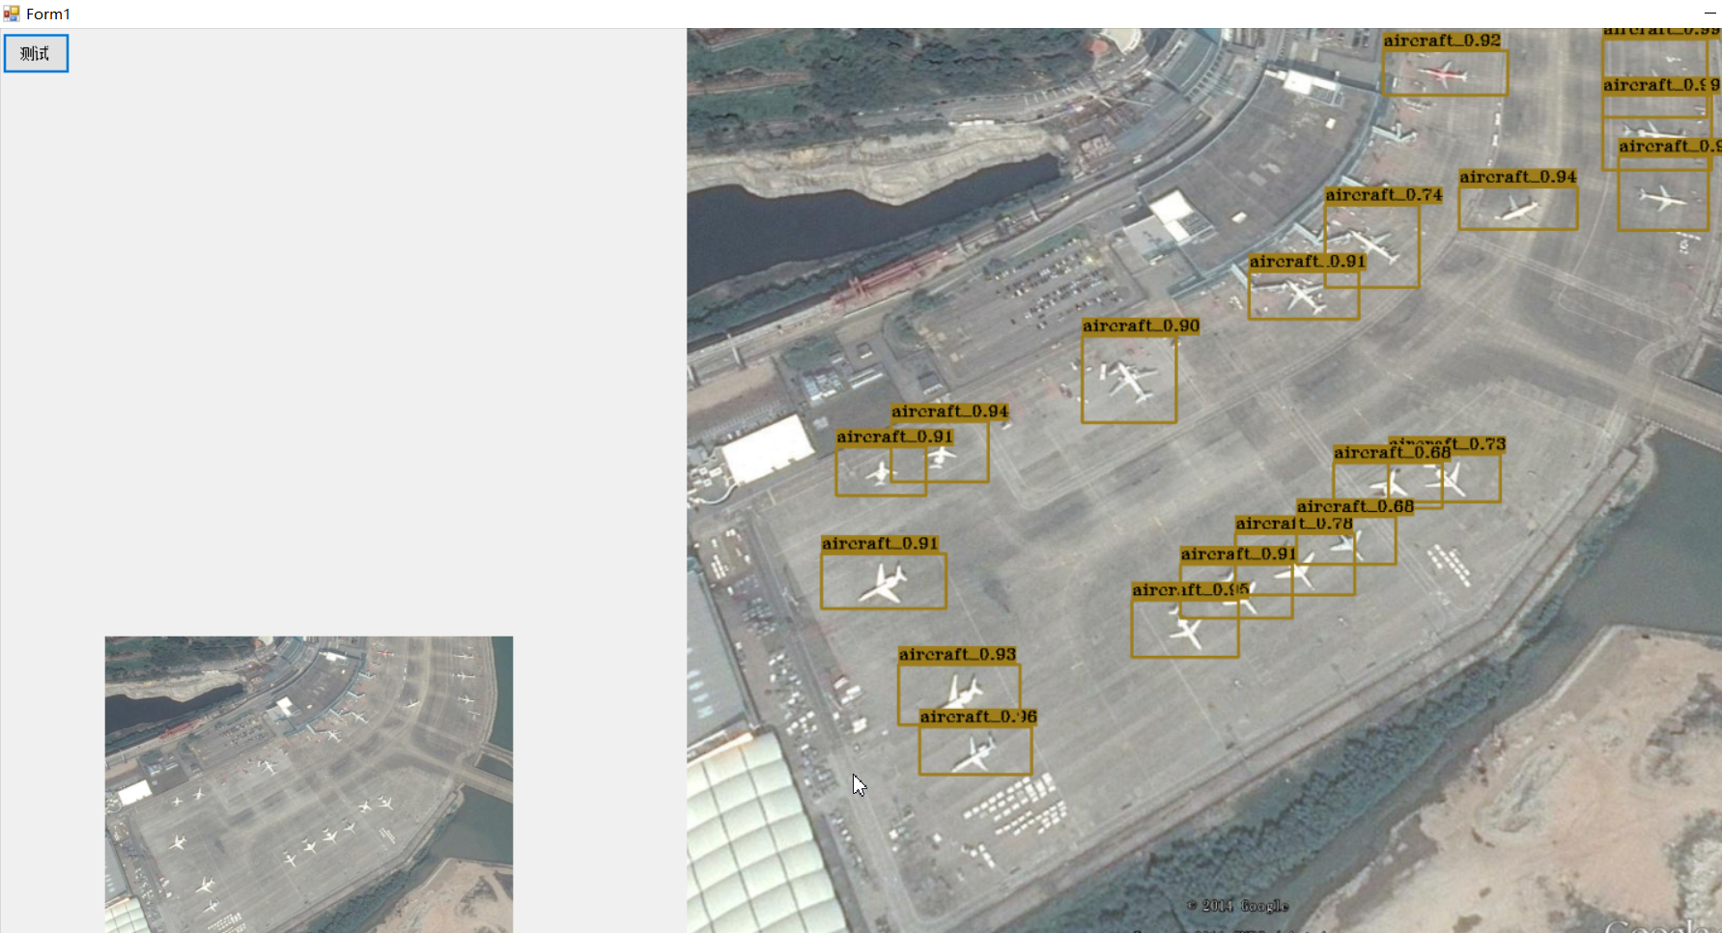Click the small airport thumbnail image
Screen dimensions: 1722x933
[309, 784]
